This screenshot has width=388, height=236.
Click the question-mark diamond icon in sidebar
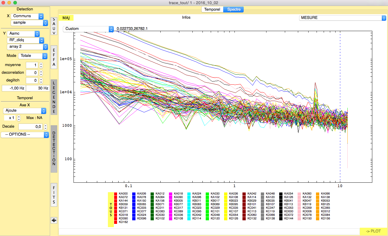click(54, 220)
